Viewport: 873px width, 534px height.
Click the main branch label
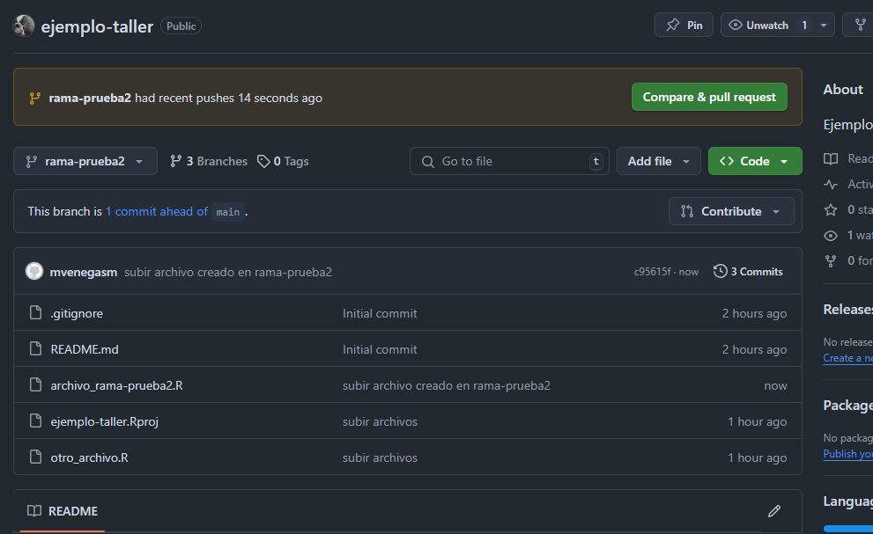point(227,212)
